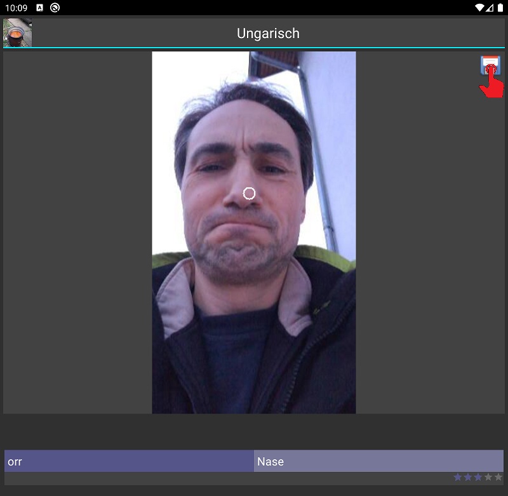Set rating to the second star
This screenshot has height=496, width=508.
point(468,477)
